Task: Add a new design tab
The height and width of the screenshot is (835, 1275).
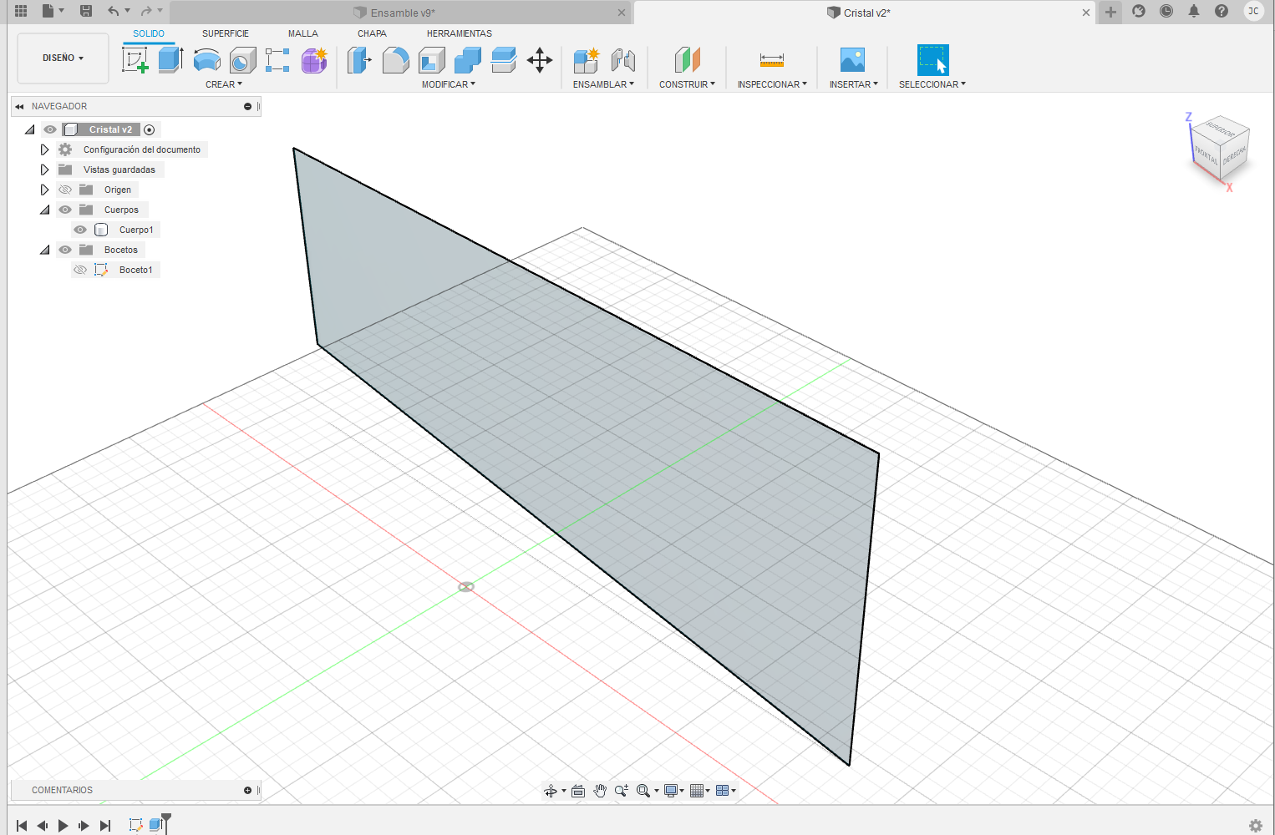Action: [x=1110, y=12]
